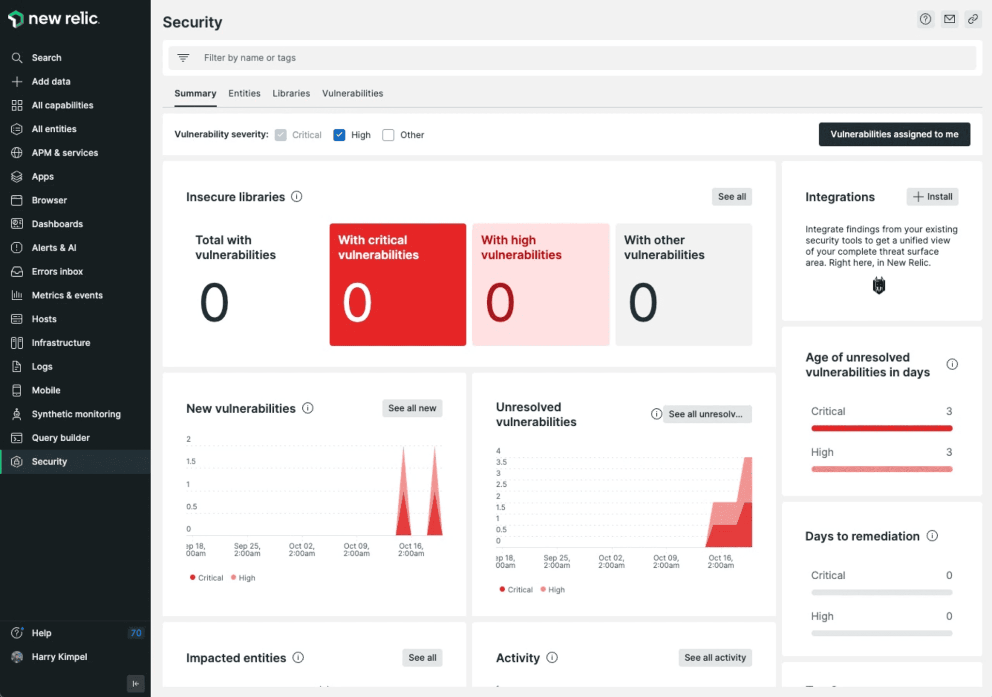Click the Install integrations button
This screenshot has height=697, width=992.
point(932,196)
